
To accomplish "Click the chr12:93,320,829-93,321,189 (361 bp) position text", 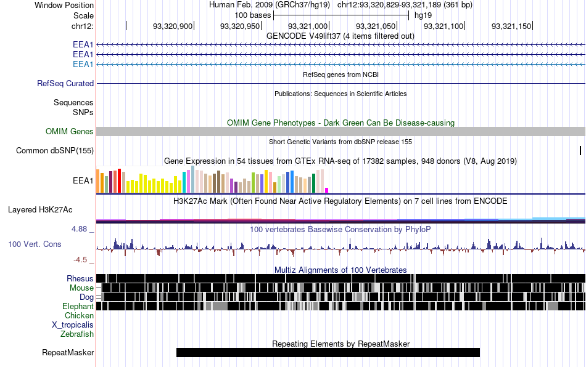I will 405,5.
